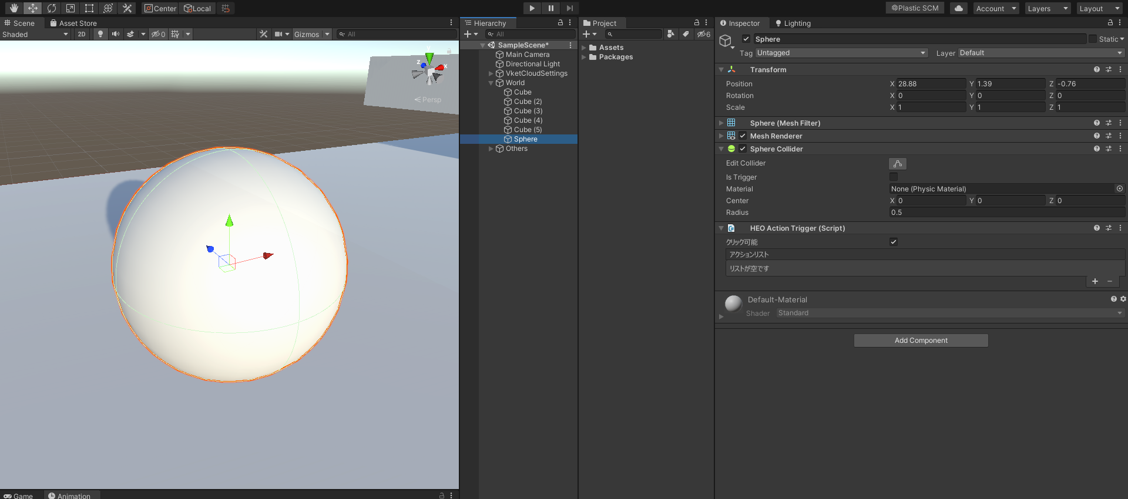Select Main Camera in hierarchy
Screen dimensions: 1128x499
point(527,55)
